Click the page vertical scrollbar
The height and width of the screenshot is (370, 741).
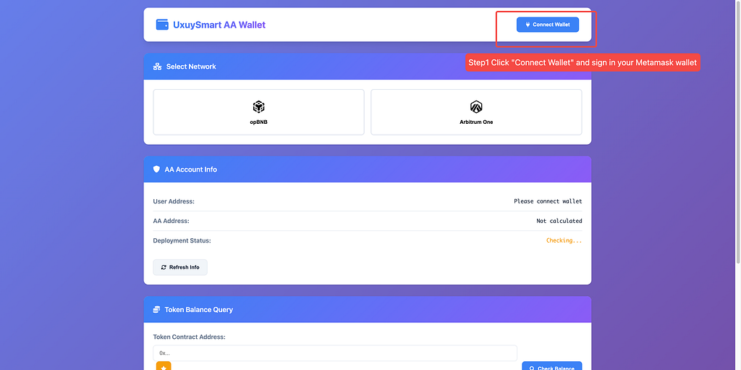738,133
